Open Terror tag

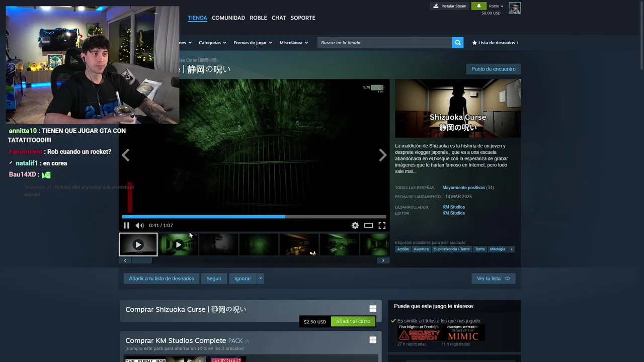[x=480, y=249]
